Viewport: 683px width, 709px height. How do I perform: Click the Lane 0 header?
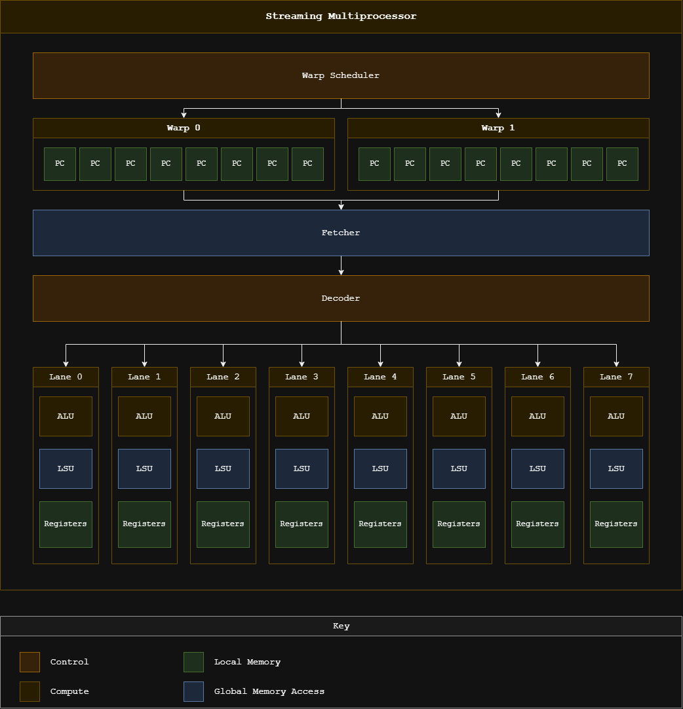tap(66, 377)
